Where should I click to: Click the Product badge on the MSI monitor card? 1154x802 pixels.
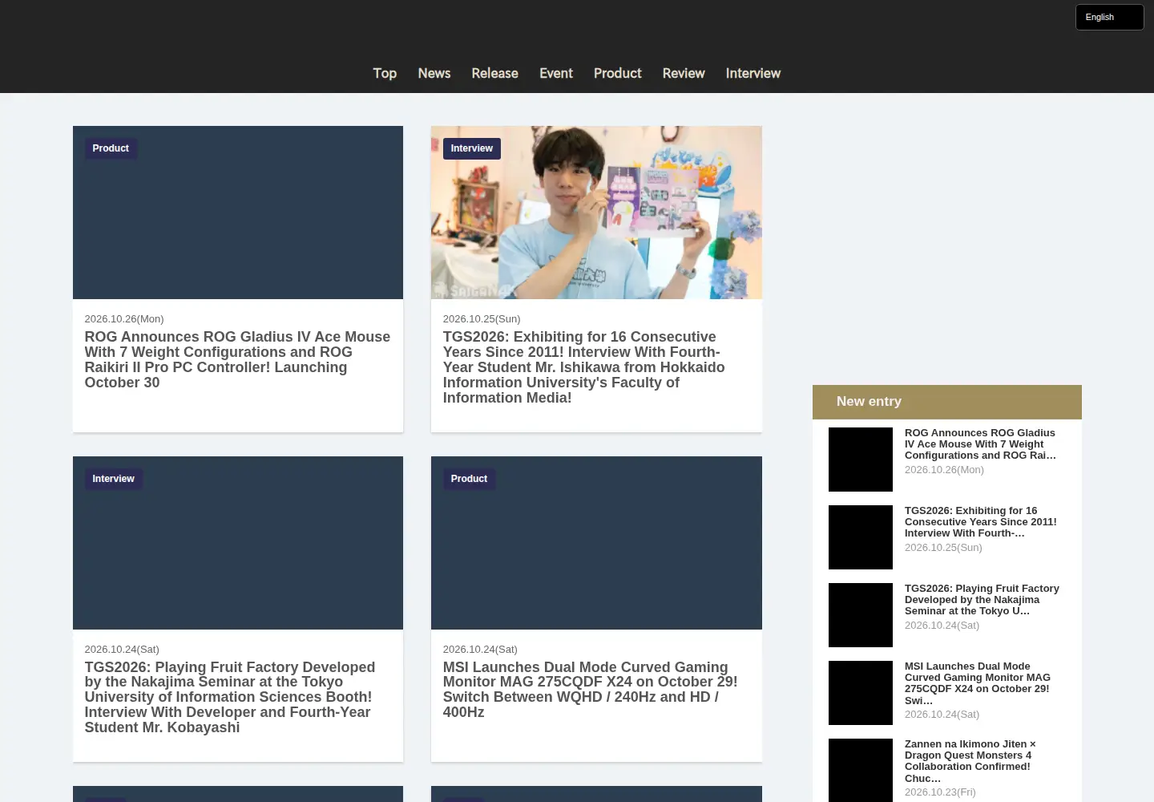(469, 479)
